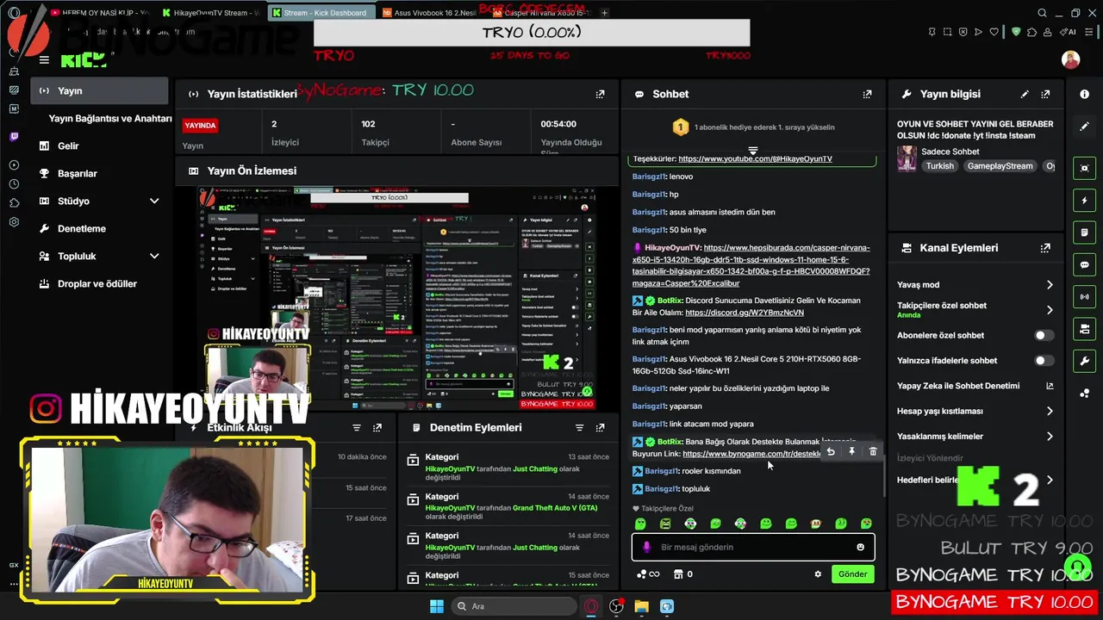Click the Turkish tag in Yayın bilgisi

point(939,166)
